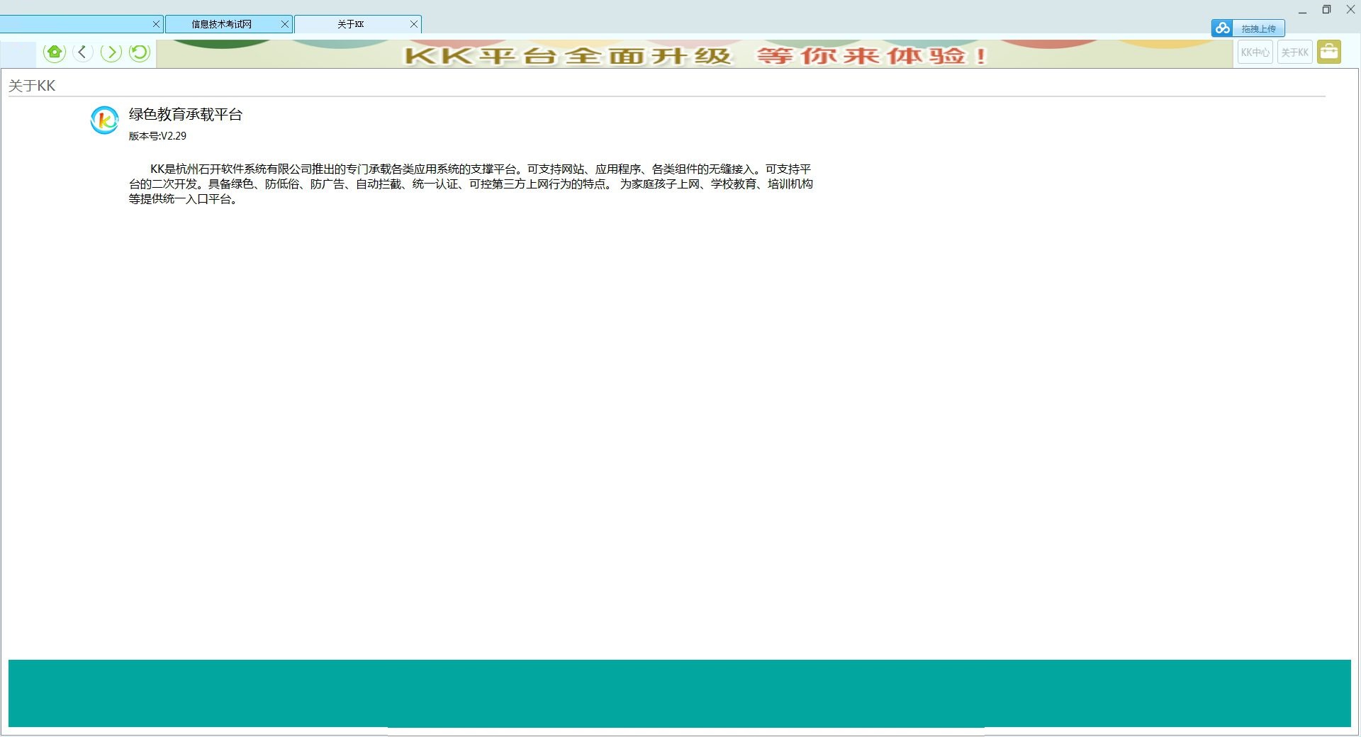The height and width of the screenshot is (737, 1361).
Task: Click the 关于KK toolbar button
Action: pyautogui.click(x=1294, y=52)
